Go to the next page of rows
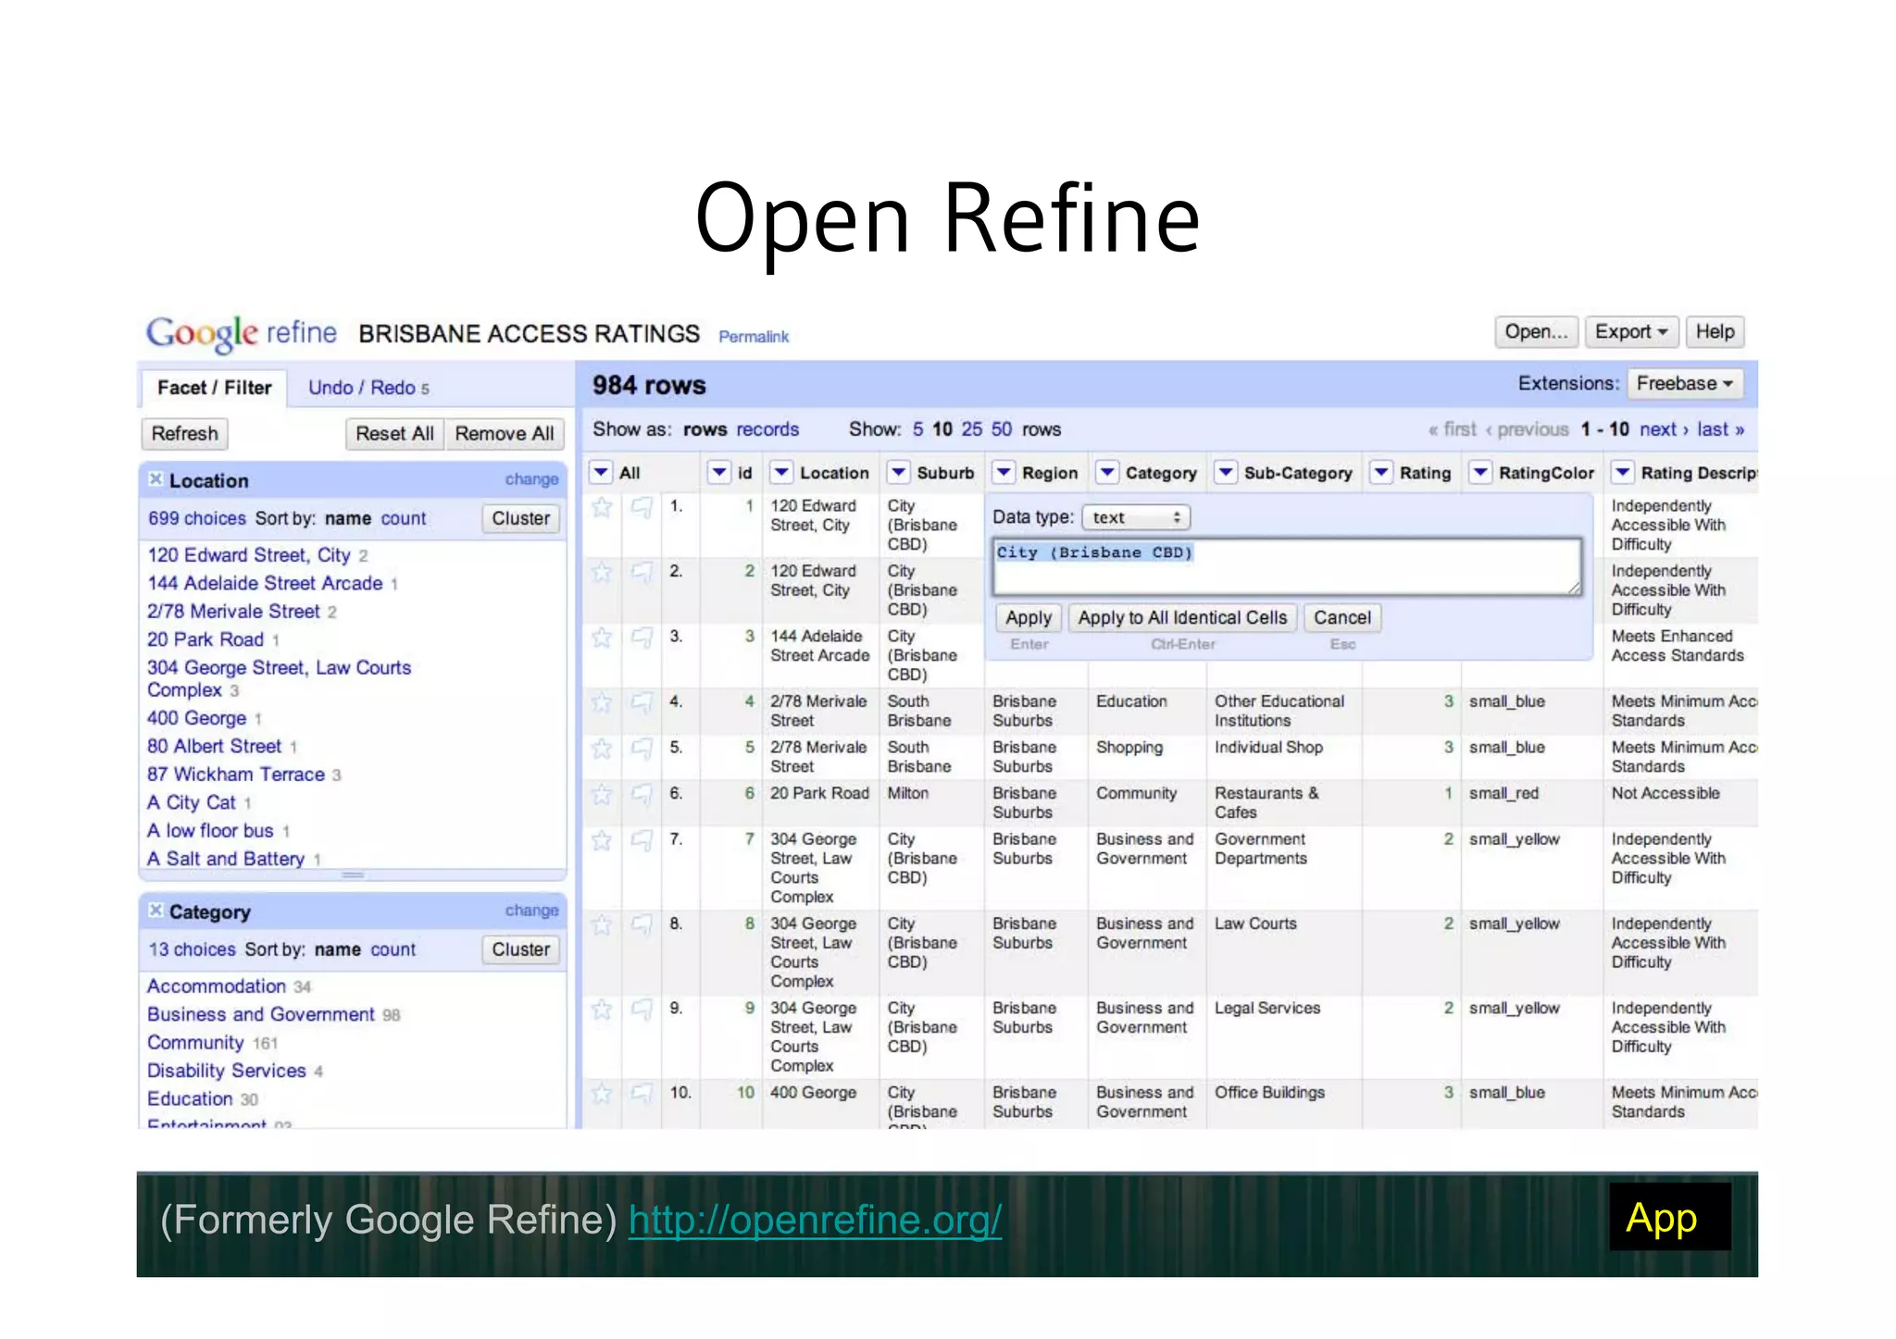 click(x=1664, y=429)
